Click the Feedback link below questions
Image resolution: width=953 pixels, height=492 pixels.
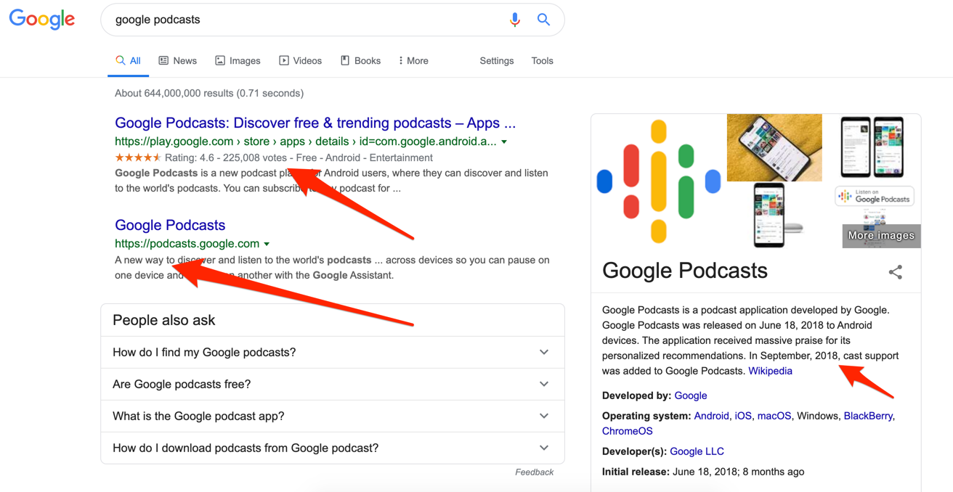[x=534, y=472]
